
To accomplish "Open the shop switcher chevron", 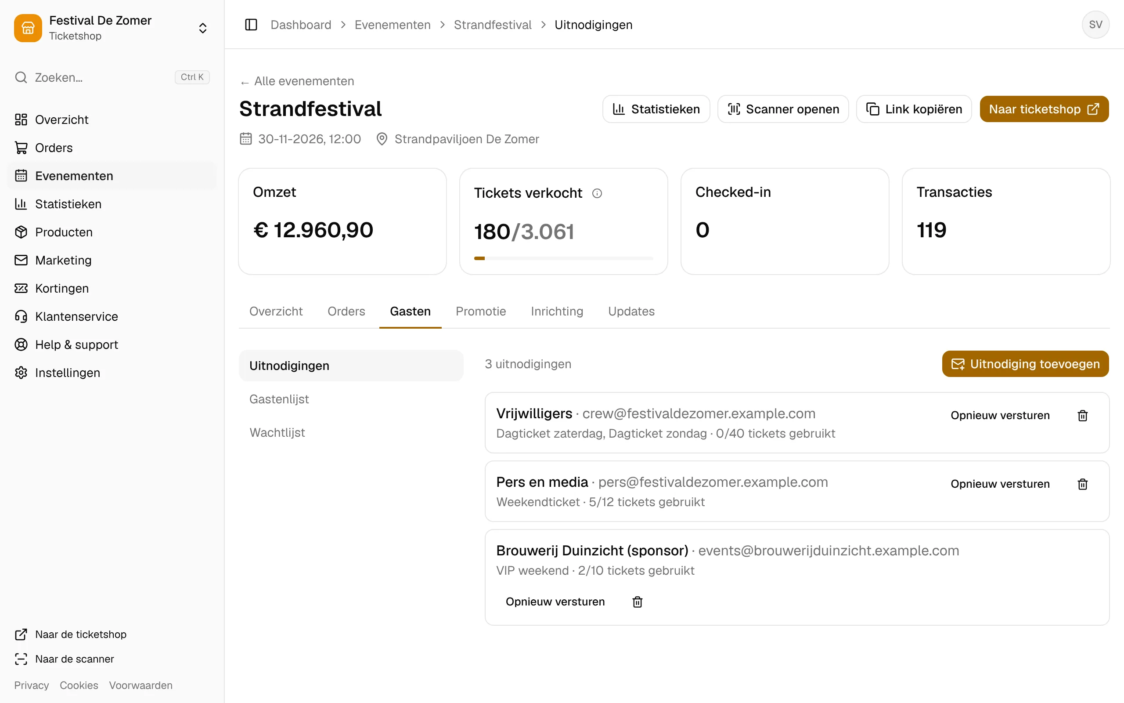I will 202,28.
